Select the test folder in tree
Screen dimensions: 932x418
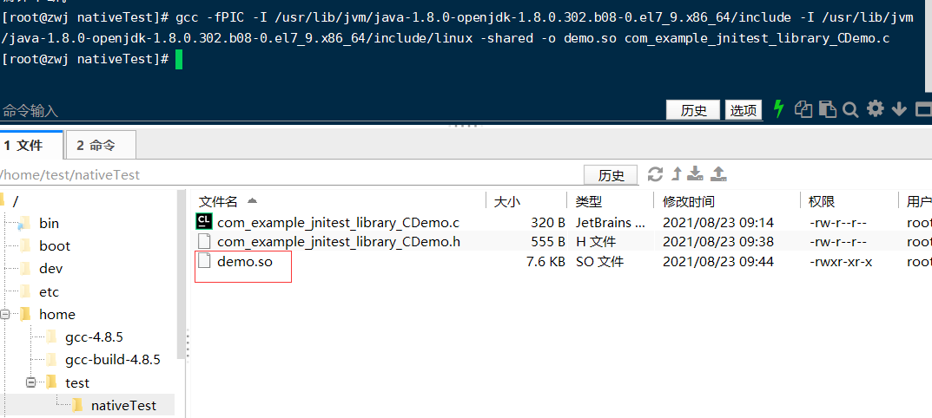[x=77, y=383]
